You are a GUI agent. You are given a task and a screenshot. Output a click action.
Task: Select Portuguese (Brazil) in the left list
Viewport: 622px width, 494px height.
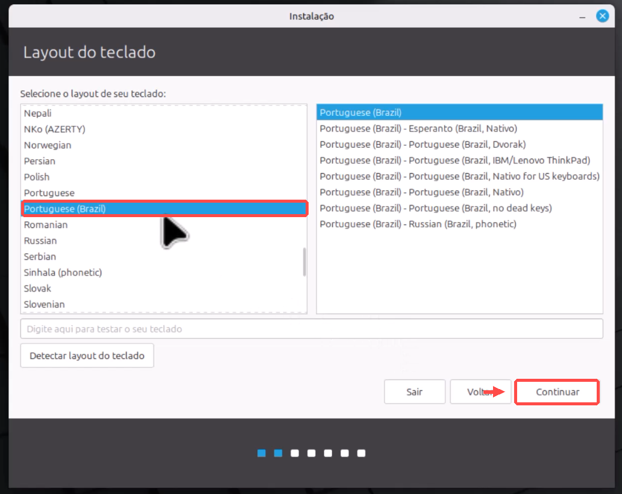tap(164, 209)
